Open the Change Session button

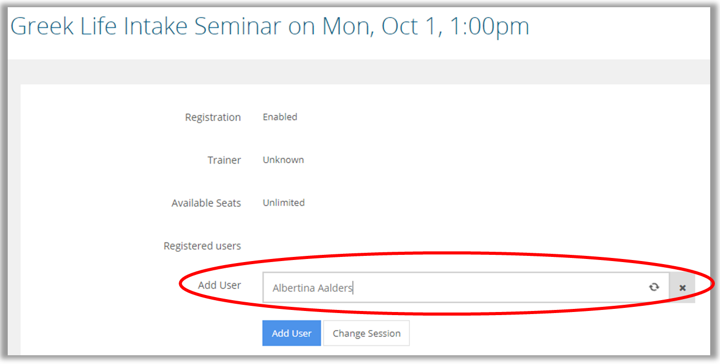click(x=366, y=333)
